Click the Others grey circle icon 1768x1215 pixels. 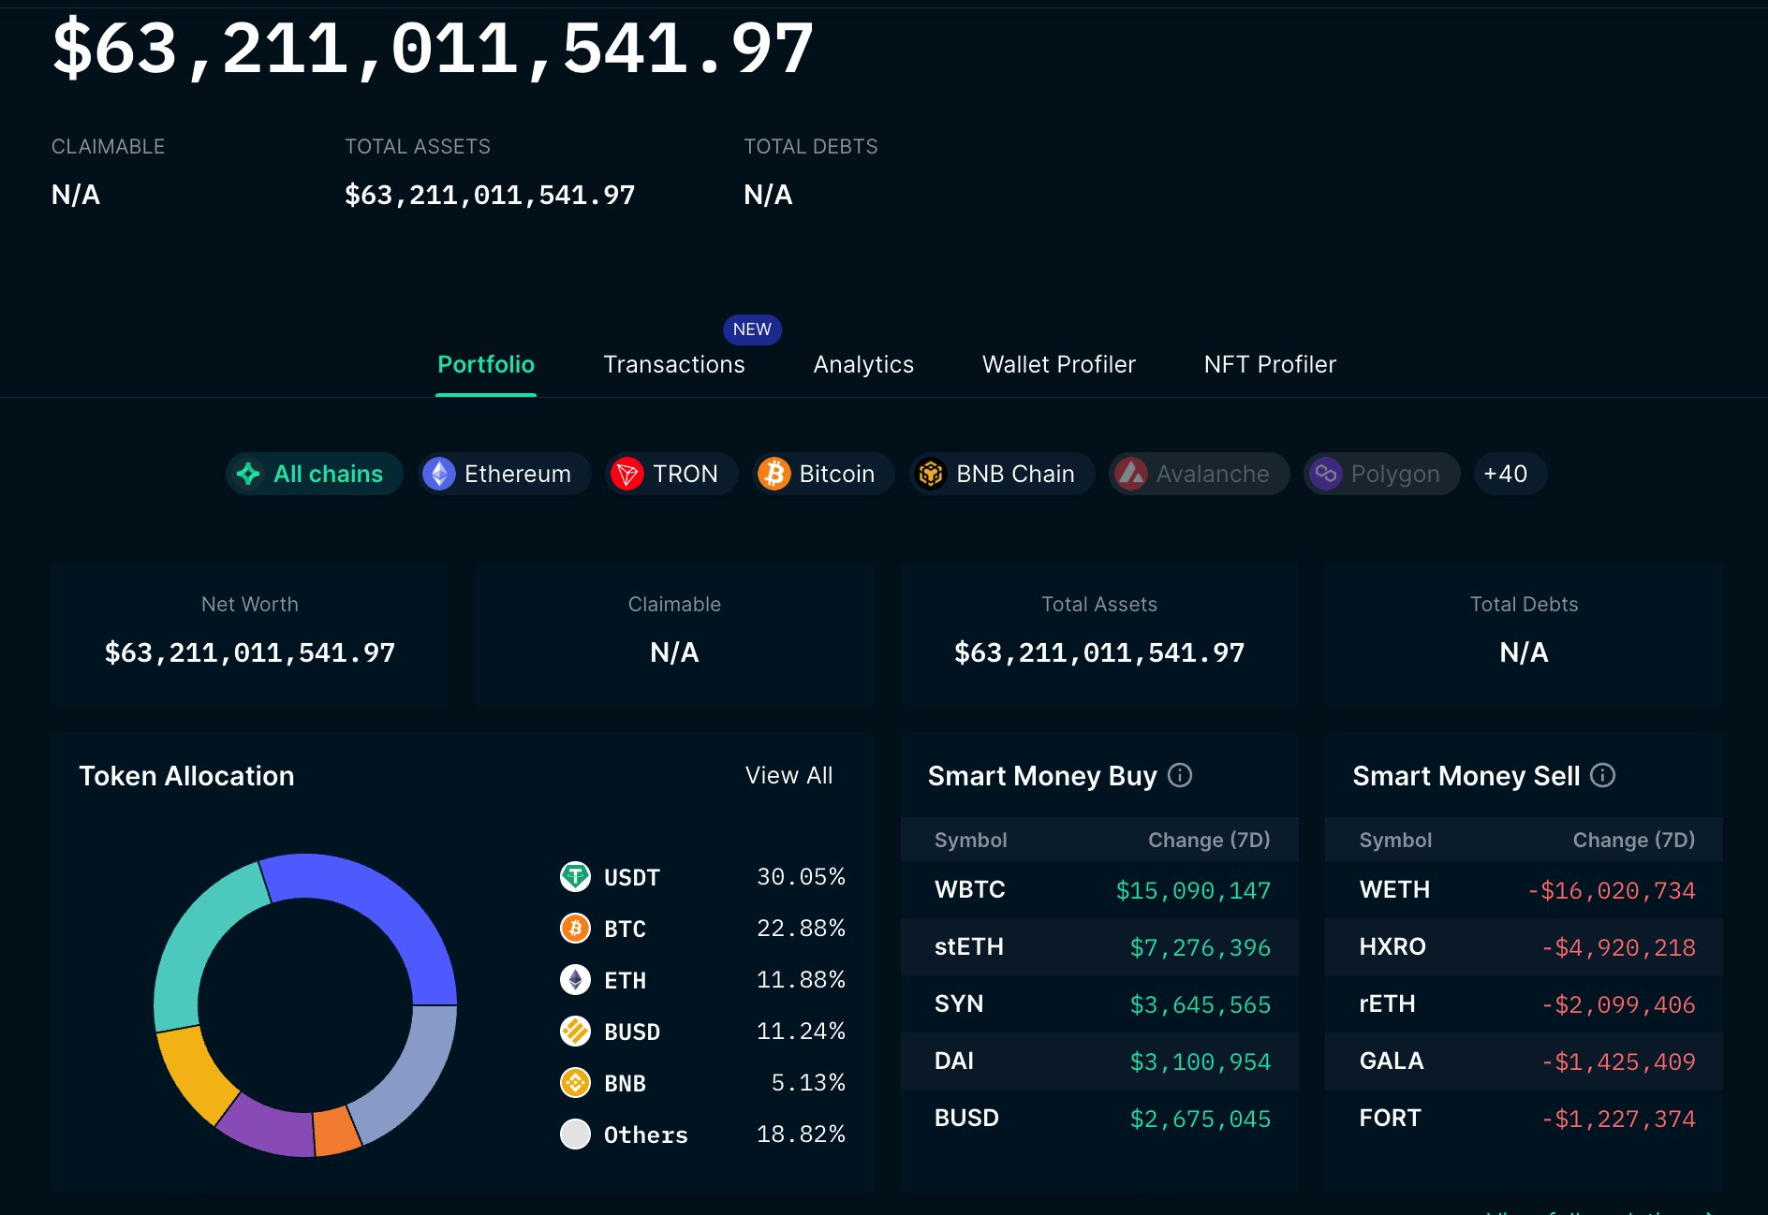tap(575, 1134)
